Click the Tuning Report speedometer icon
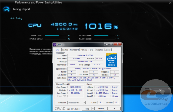 6,9
